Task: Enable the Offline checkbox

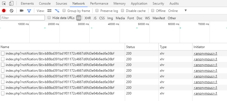Action: [153, 10]
